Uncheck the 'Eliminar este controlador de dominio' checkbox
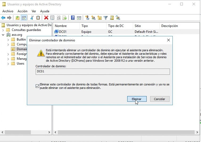Image resolution: width=201 pixels, height=142 pixels. (37, 86)
